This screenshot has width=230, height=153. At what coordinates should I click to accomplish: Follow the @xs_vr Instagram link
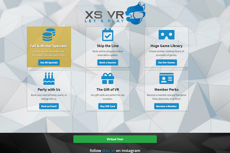108,150
